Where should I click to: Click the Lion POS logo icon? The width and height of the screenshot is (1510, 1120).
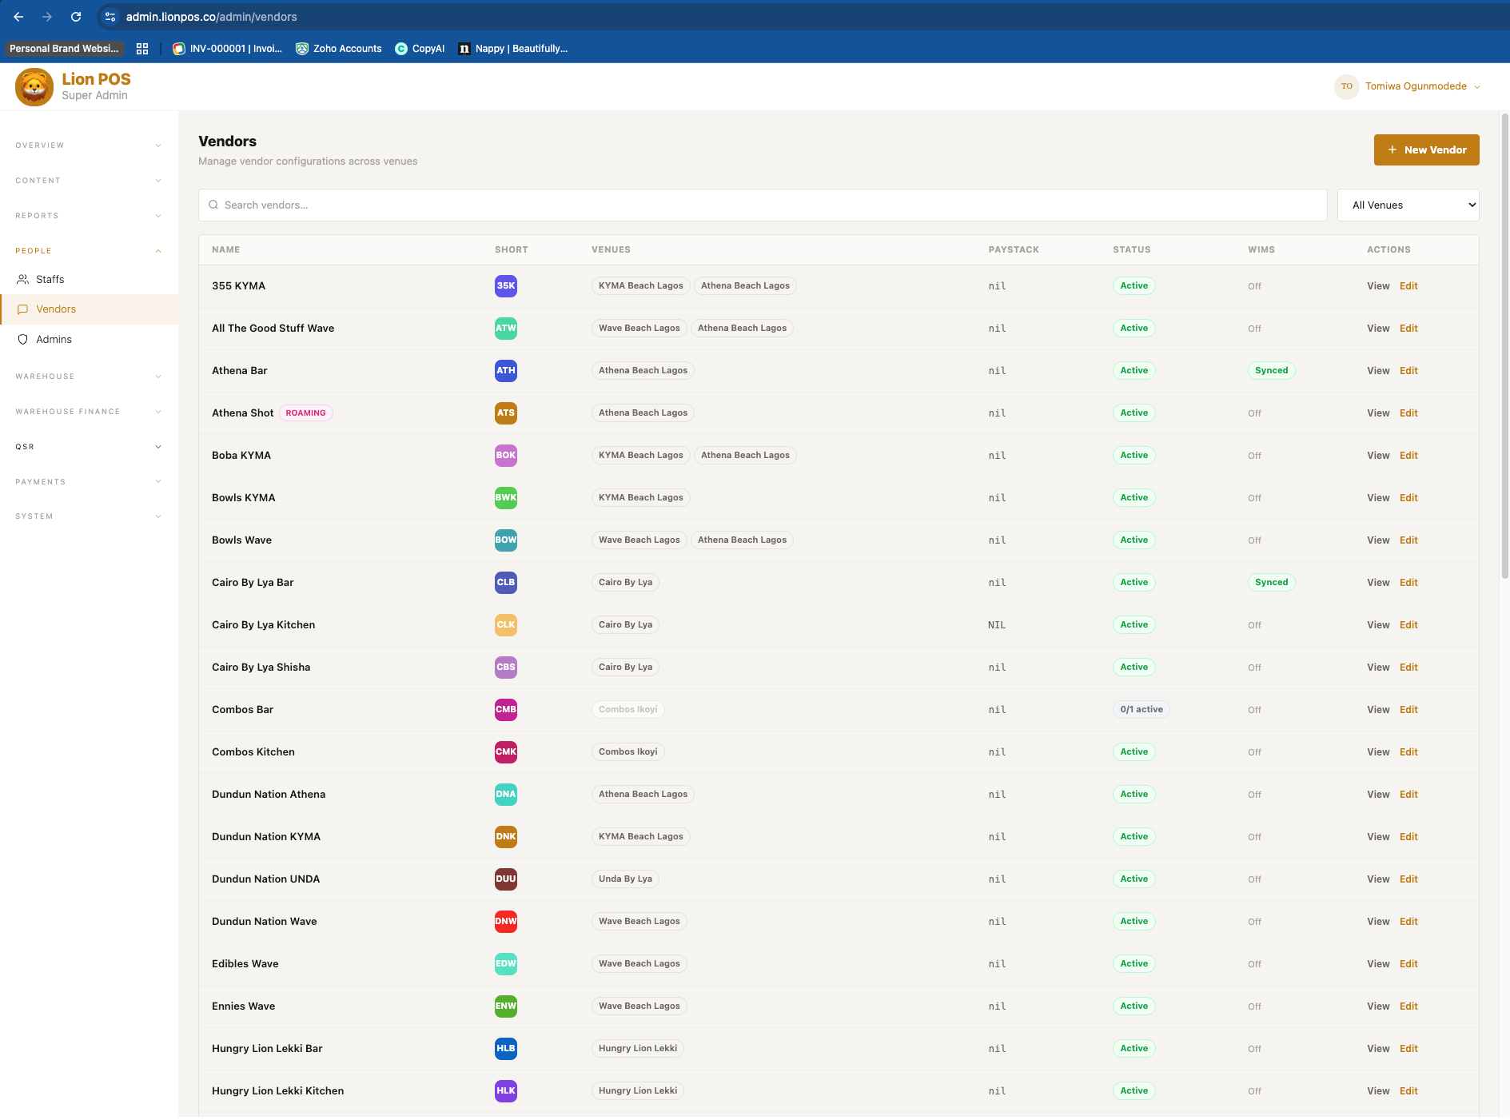click(x=34, y=86)
